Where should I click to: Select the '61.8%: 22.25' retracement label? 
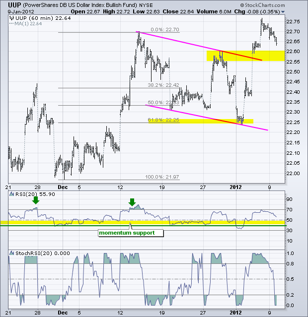(x=163, y=120)
